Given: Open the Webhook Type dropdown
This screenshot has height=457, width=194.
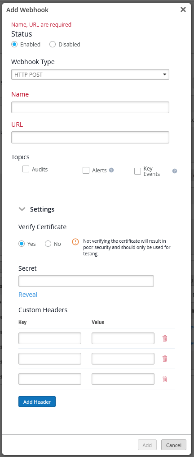Looking at the screenshot, I should [90, 74].
